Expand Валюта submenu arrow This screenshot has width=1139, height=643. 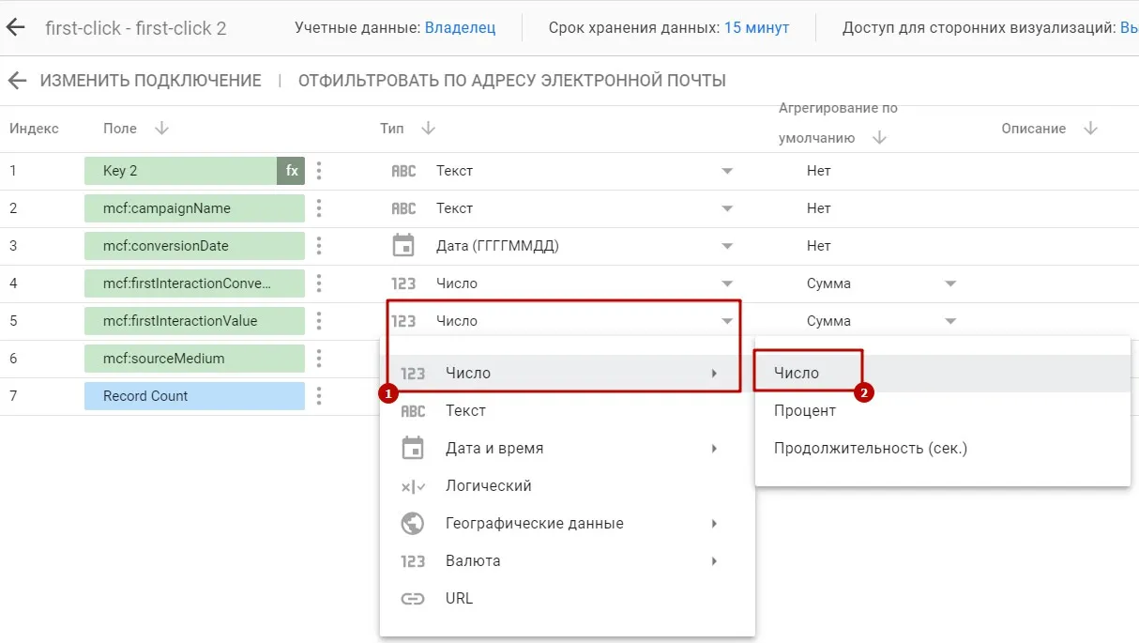[x=714, y=561]
